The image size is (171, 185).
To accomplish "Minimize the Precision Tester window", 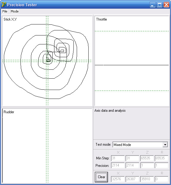I will tap(153, 5).
